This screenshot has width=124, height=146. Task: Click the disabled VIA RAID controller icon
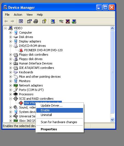21,103
